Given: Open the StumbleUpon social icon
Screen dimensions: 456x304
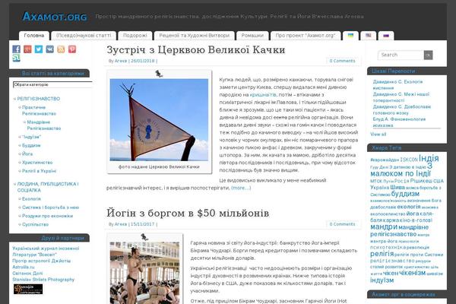Looking at the screenshot, I should tap(16, 59).
